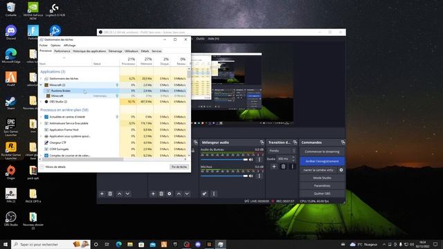Switch to the Performance tab
443x249 pixels.
click(62, 51)
